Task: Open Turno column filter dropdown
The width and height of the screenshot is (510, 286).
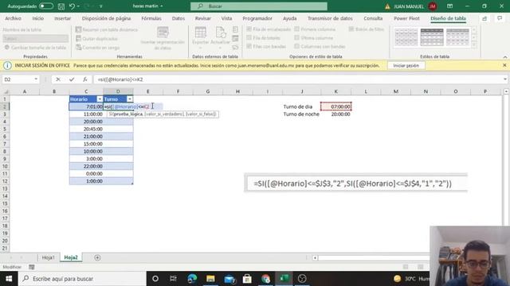Action: click(130, 99)
